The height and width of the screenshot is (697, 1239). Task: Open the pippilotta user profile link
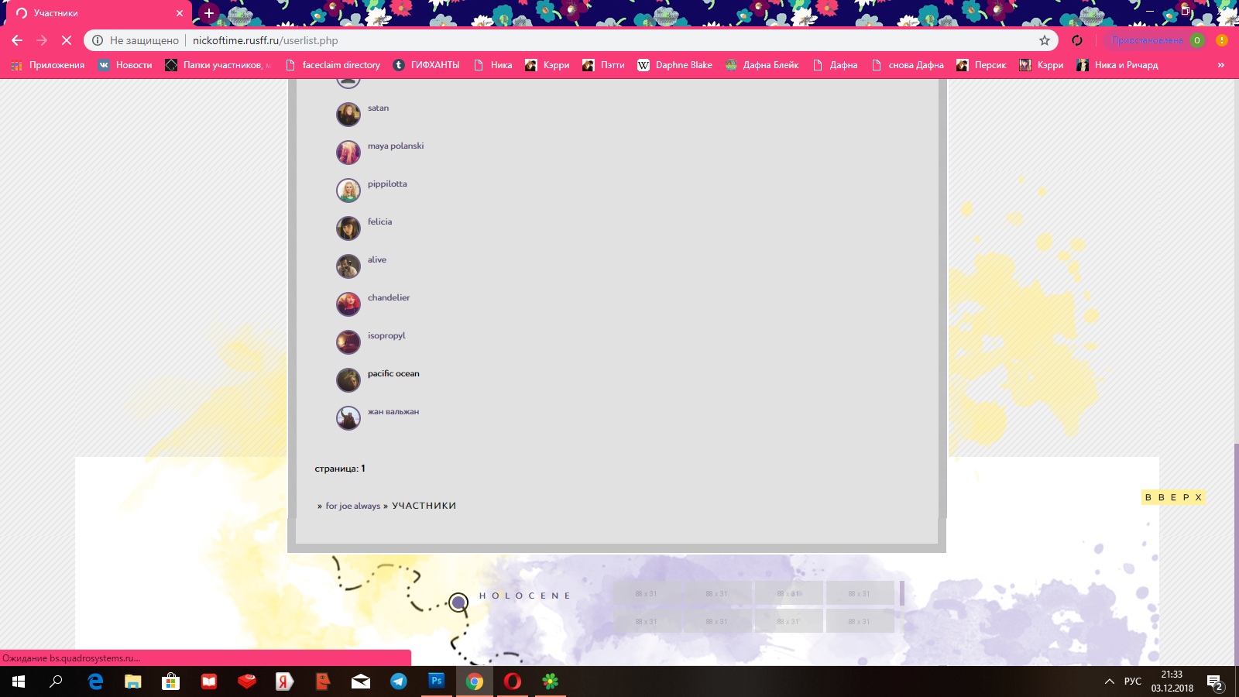pos(387,184)
